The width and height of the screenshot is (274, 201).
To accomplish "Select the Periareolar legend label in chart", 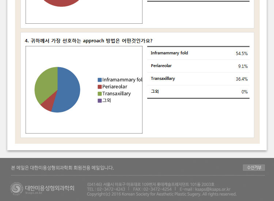I will click(115, 87).
